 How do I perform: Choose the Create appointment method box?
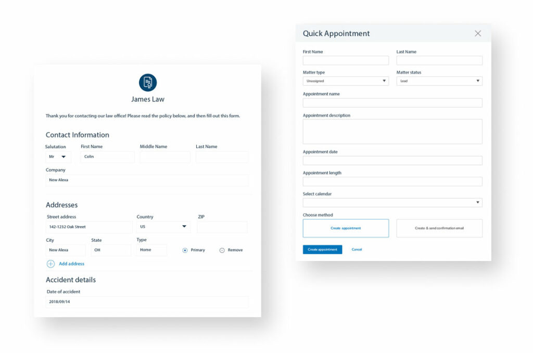[346, 228]
